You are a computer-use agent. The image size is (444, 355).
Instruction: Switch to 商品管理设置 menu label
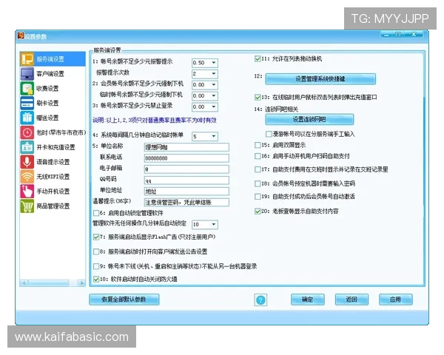click(x=53, y=206)
